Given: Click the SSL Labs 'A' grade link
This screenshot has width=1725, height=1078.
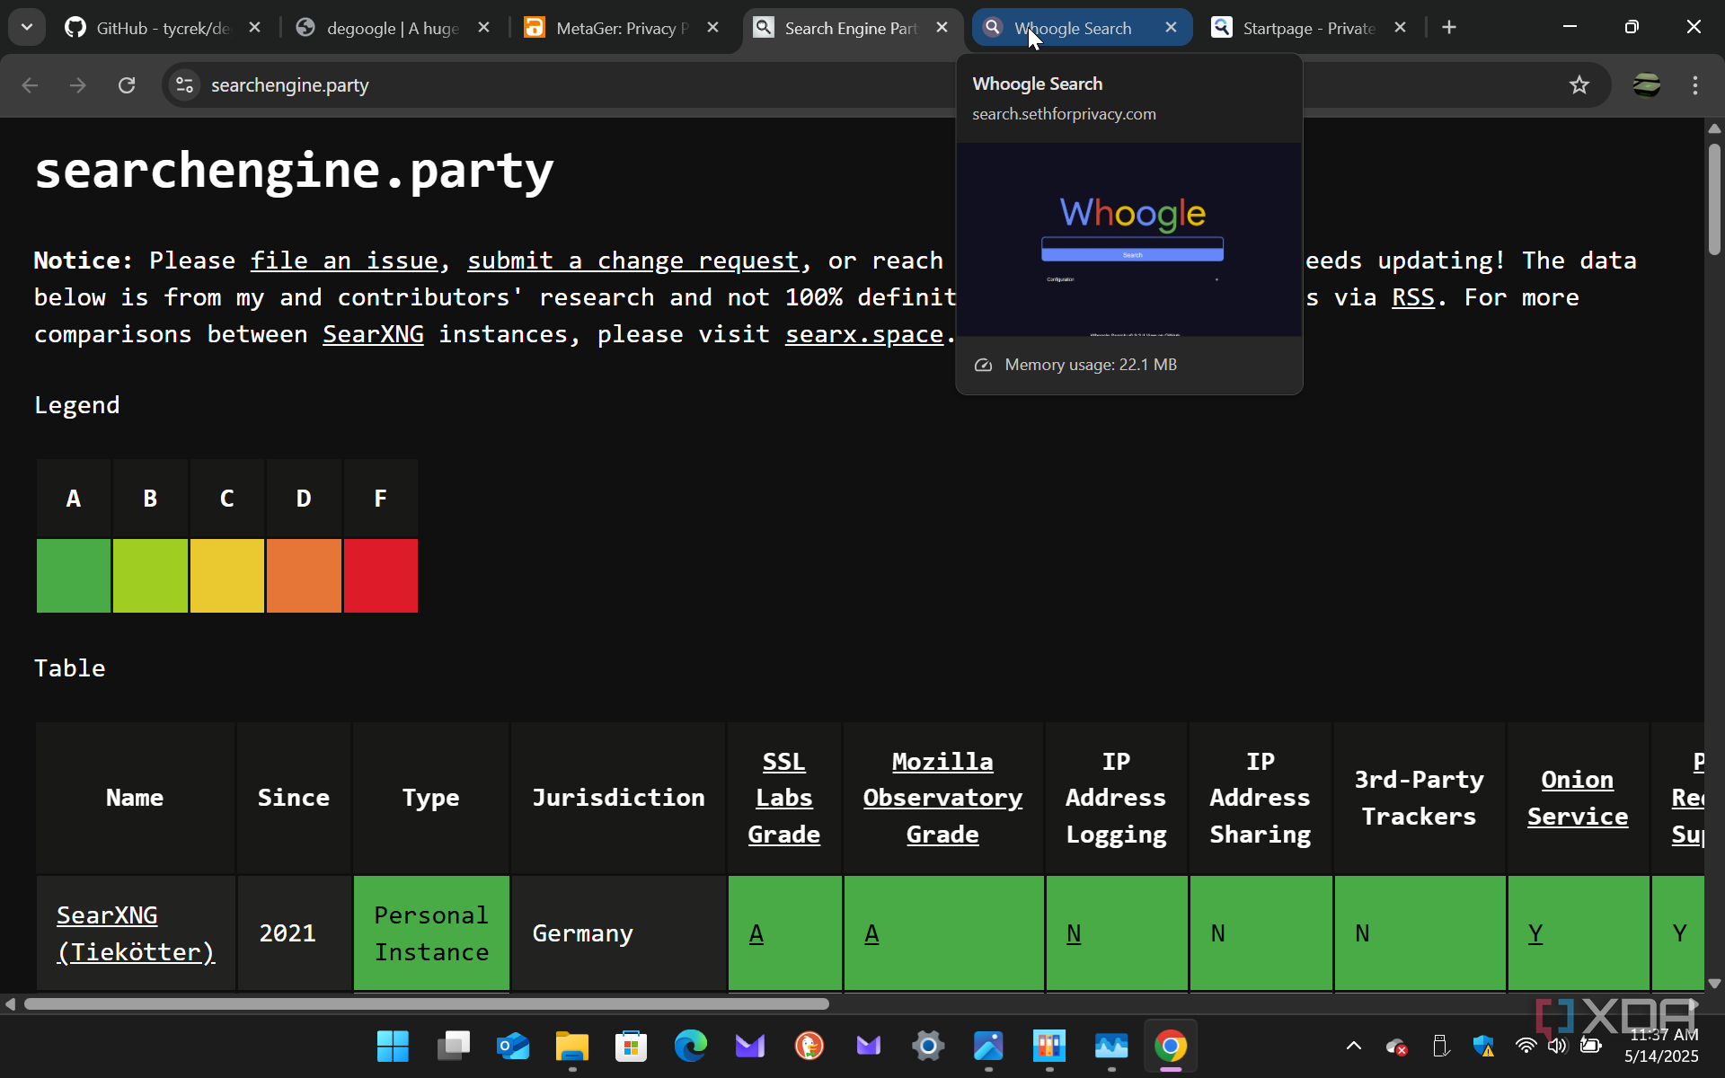Looking at the screenshot, I should click(x=756, y=933).
